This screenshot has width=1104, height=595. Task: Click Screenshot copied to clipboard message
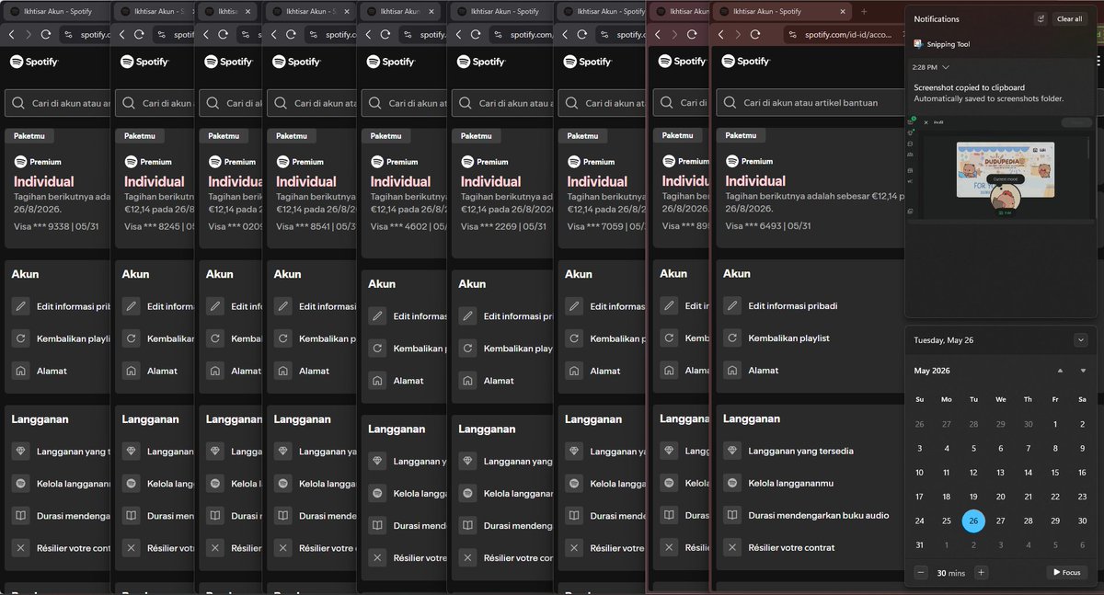tap(969, 87)
